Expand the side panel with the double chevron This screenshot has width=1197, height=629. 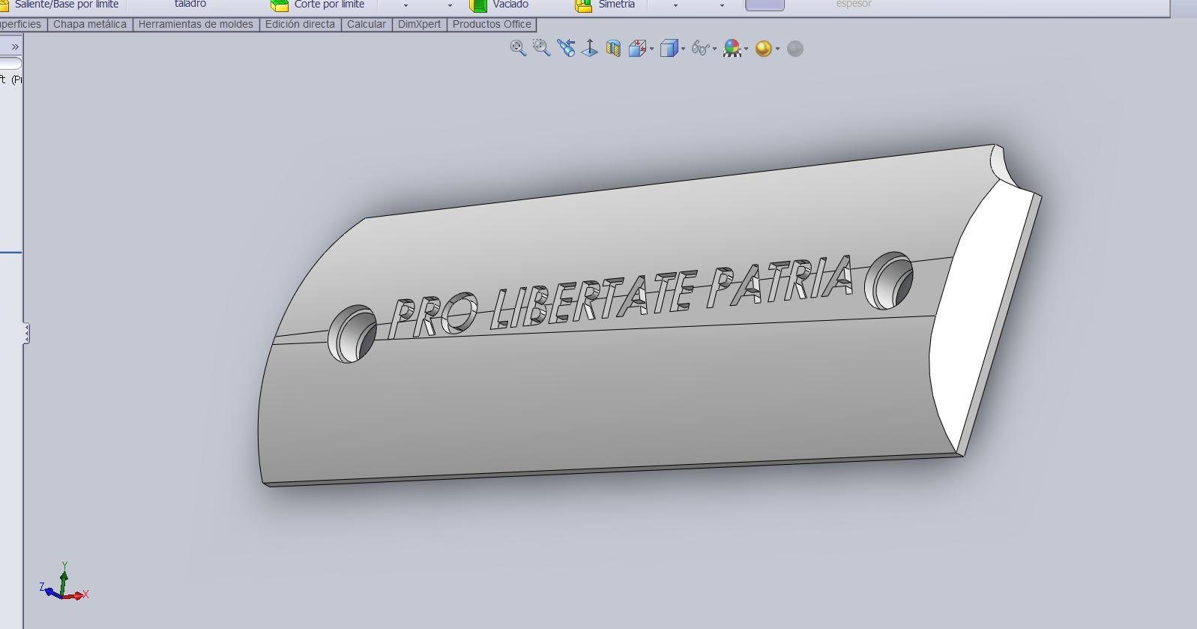click(14, 46)
